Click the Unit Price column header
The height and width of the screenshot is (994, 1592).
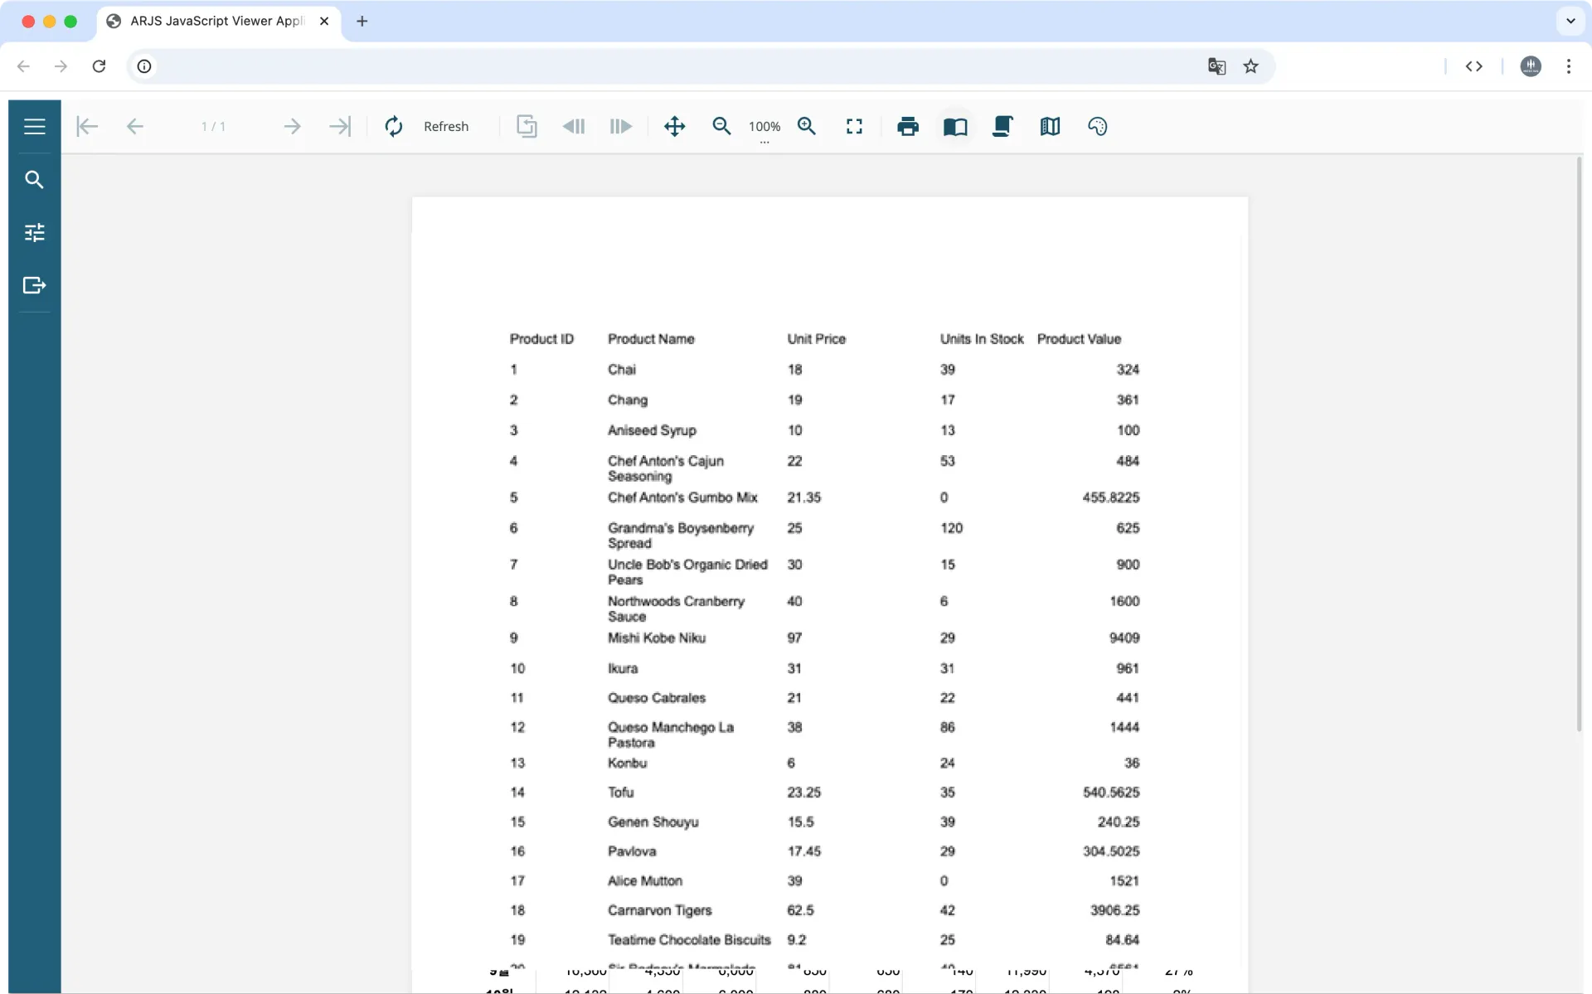click(817, 339)
